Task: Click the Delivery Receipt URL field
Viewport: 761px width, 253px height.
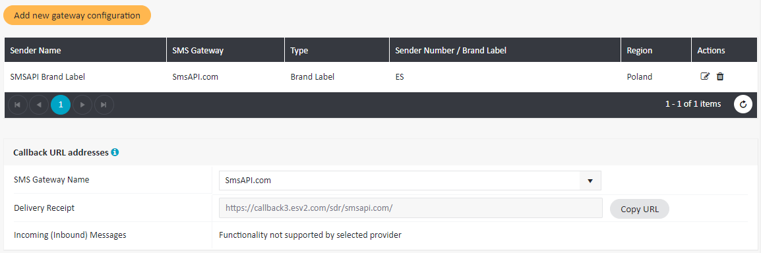Action: tap(411, 208)
